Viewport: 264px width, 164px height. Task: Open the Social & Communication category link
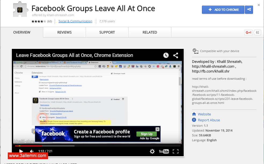pos(75,21)
